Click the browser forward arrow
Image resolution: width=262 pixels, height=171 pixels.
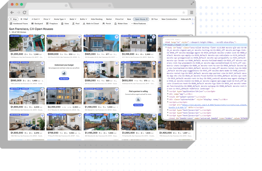(x=19, y=12)
